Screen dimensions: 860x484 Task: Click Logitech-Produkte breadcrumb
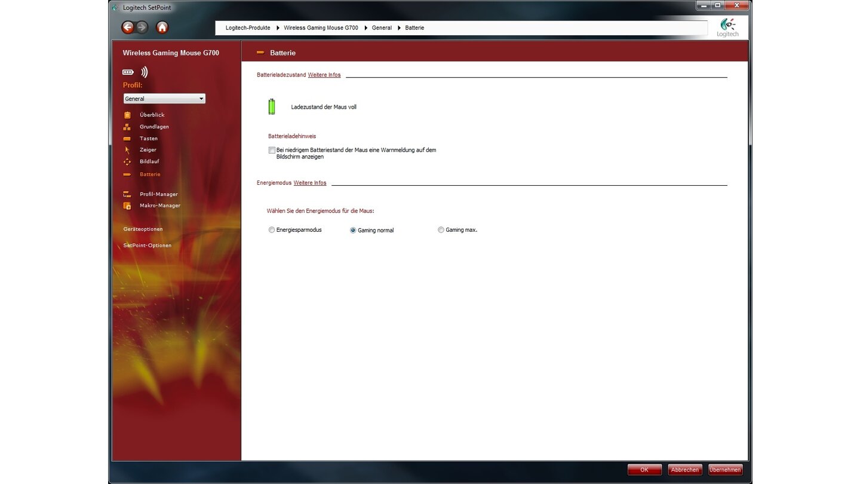248,28
